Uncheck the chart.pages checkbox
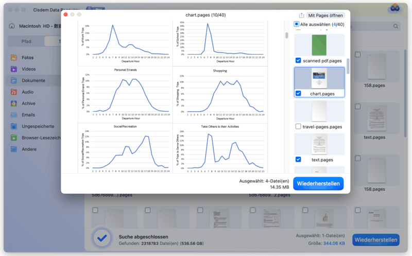The image size is (412, 256). 298,93
